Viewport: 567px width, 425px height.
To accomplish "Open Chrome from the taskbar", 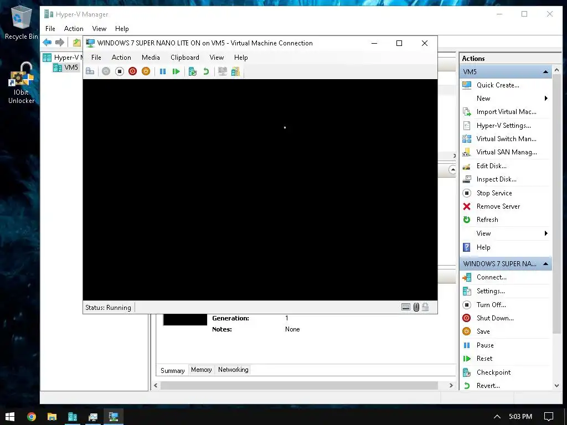I will (32, 417).
